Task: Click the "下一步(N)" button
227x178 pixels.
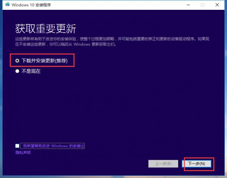Action: pyautogui.click(x=196, y=164)
